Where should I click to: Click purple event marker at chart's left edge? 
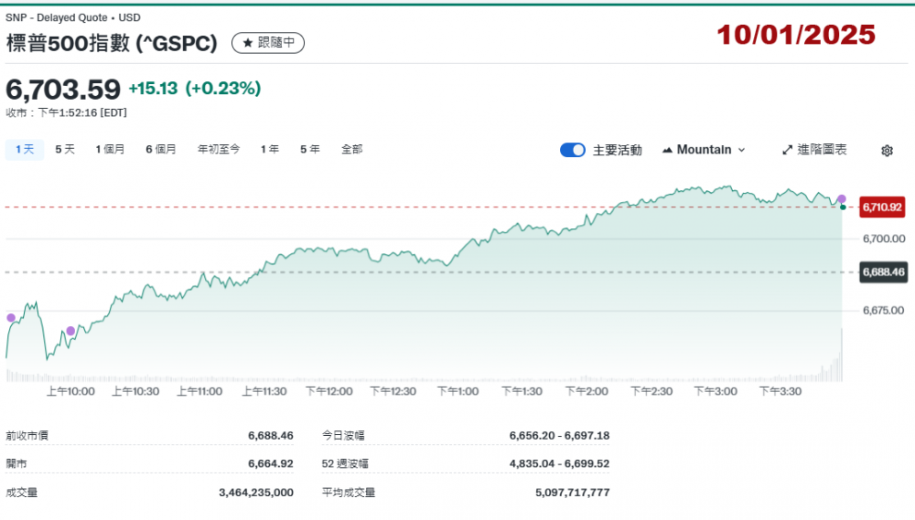click(x=11, y=318)
